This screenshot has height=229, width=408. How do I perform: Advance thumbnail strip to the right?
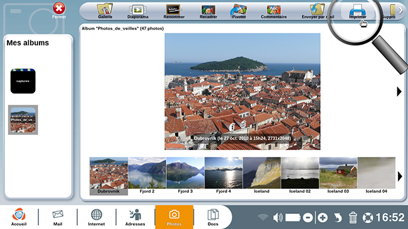400,176
